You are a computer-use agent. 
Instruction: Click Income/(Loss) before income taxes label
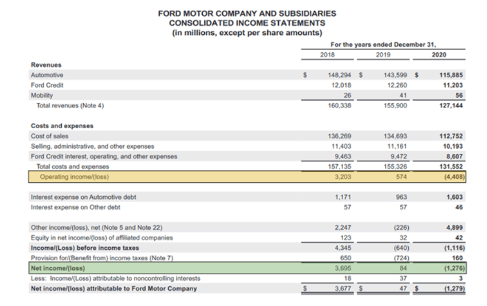pyautogui.click(x=85, y=248)
